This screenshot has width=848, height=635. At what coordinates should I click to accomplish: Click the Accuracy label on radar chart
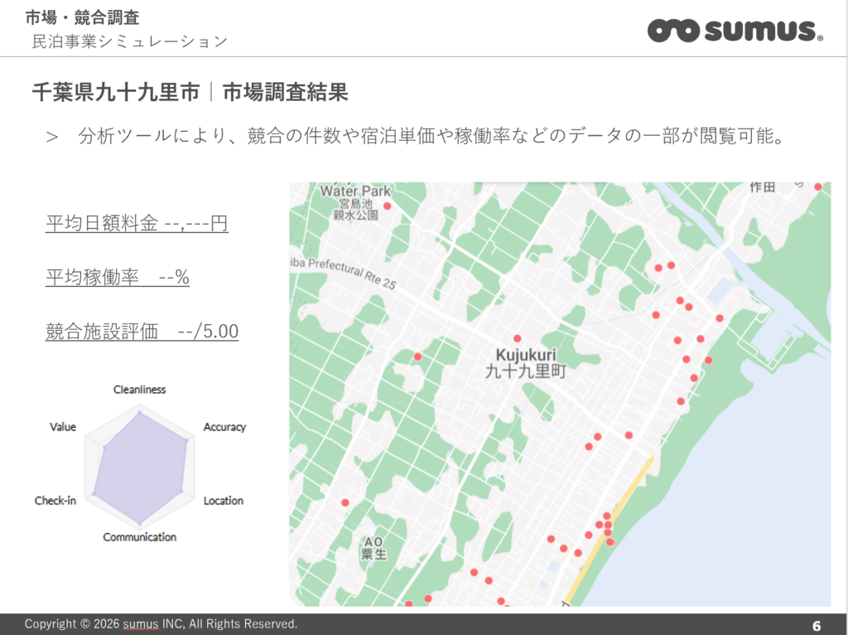tap(224, 427)
